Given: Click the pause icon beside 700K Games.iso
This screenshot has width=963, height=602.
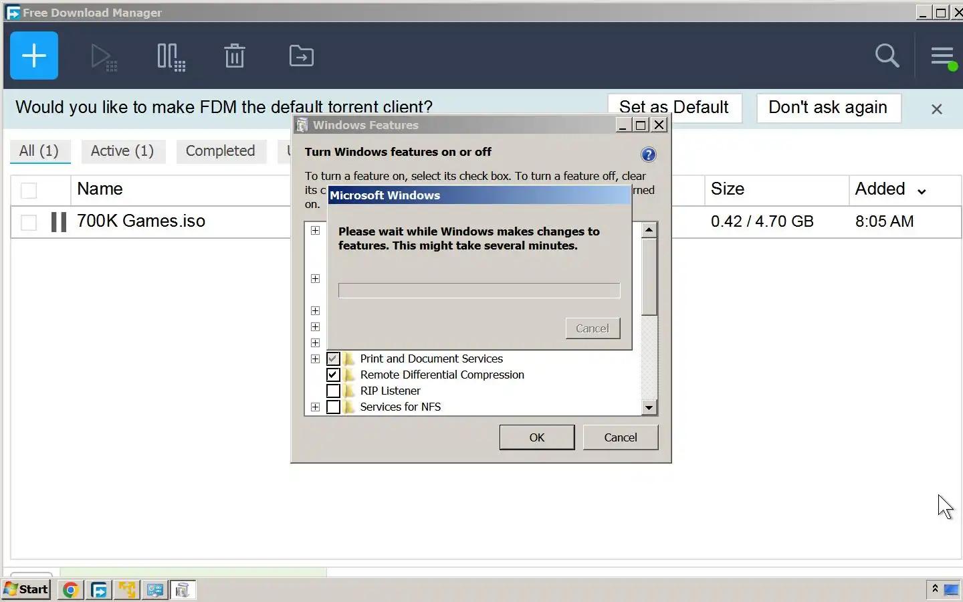Looking at the screenshot, I should [59, 222].
